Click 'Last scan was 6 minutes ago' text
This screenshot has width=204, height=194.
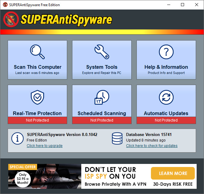click(x=37, y=73)
